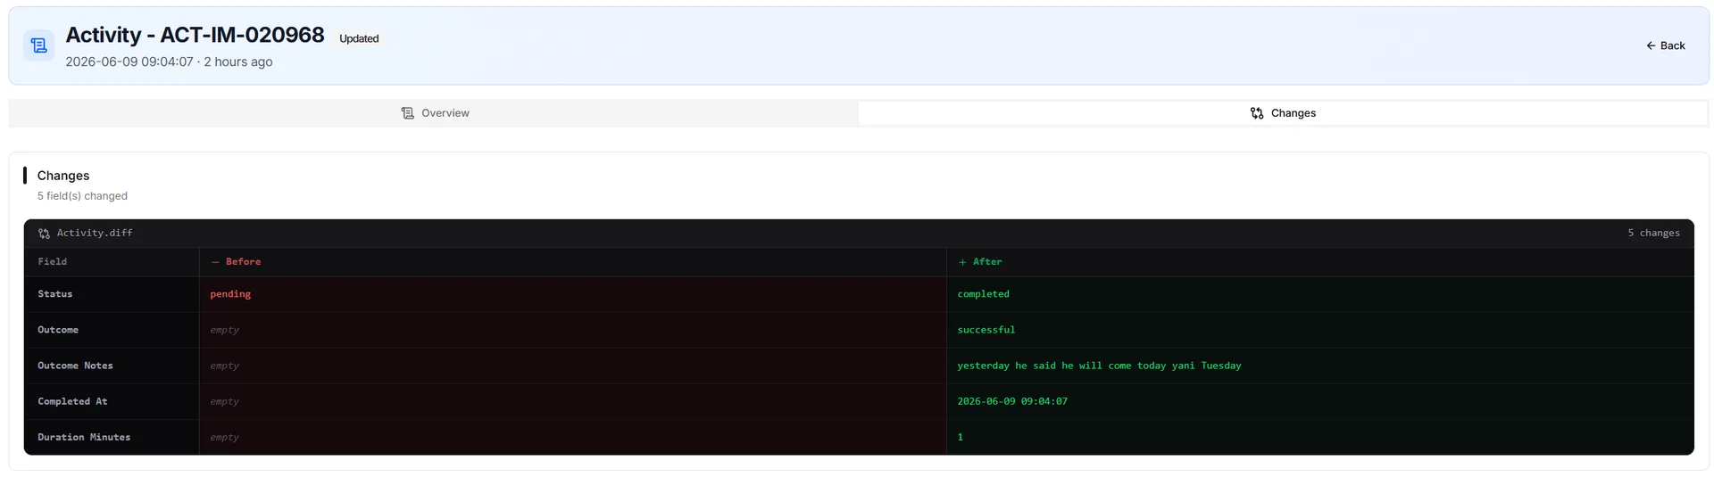The height and width of the screenshot is (477, 1714).
Task: Click the 'completed' after value
Action: pos(984,294)
